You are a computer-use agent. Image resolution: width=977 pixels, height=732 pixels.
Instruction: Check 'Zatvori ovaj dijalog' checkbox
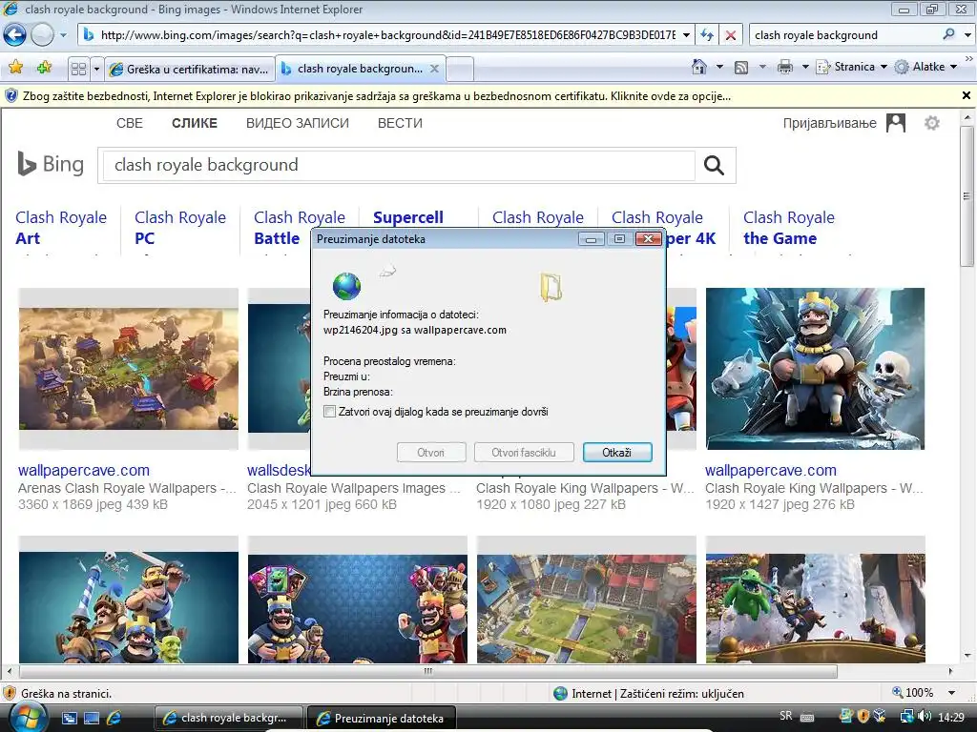pyautogui.click(x=329, y=412)
